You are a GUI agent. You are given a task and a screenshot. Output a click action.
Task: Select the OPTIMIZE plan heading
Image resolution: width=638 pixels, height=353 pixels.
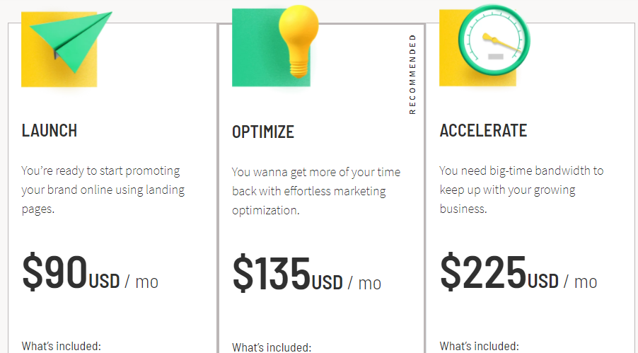263,132
